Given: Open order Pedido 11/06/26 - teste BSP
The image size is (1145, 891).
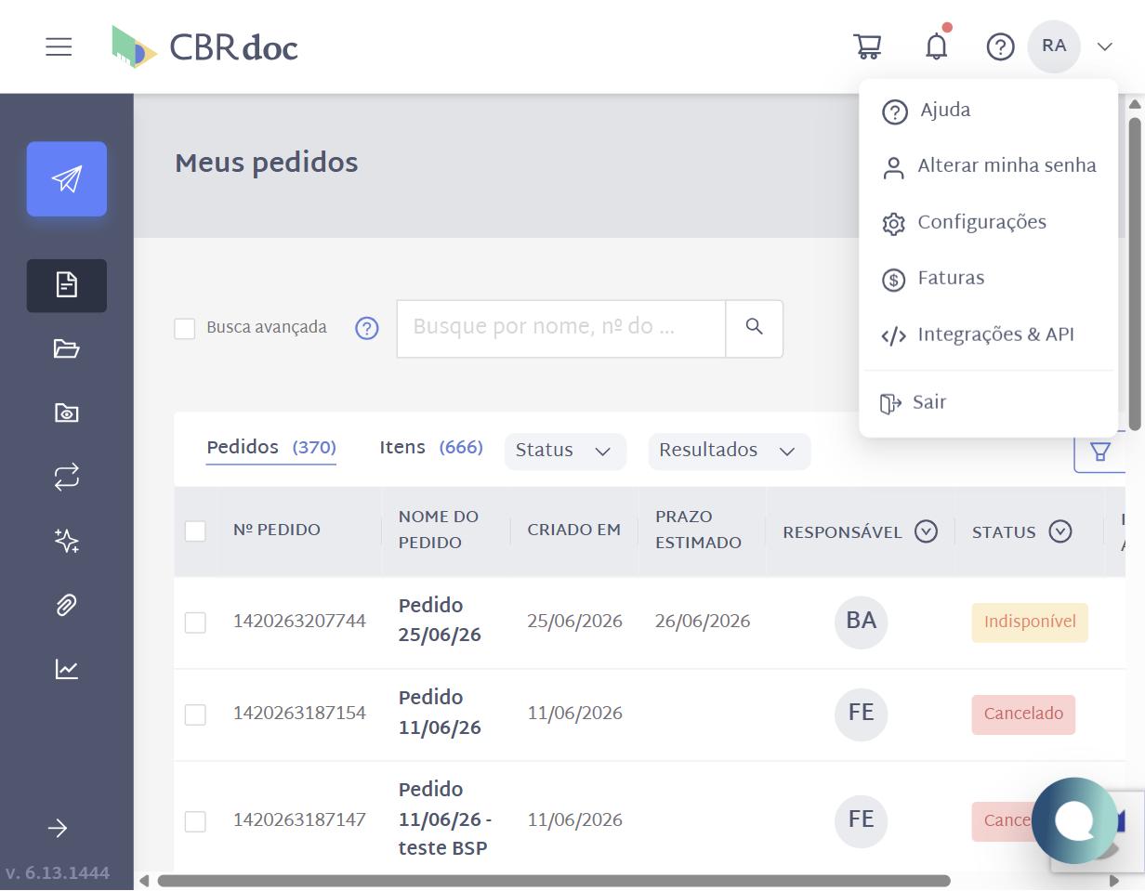Looking at the screenshot, I should pos(445,819).
